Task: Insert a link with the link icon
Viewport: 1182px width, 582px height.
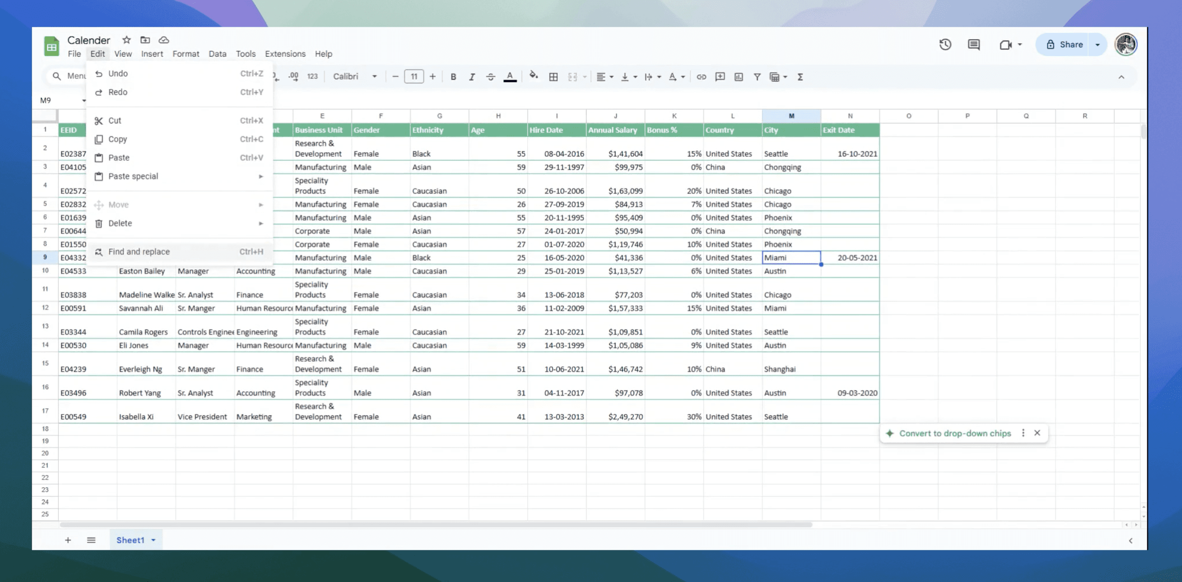Action: [x=701, y=77]
